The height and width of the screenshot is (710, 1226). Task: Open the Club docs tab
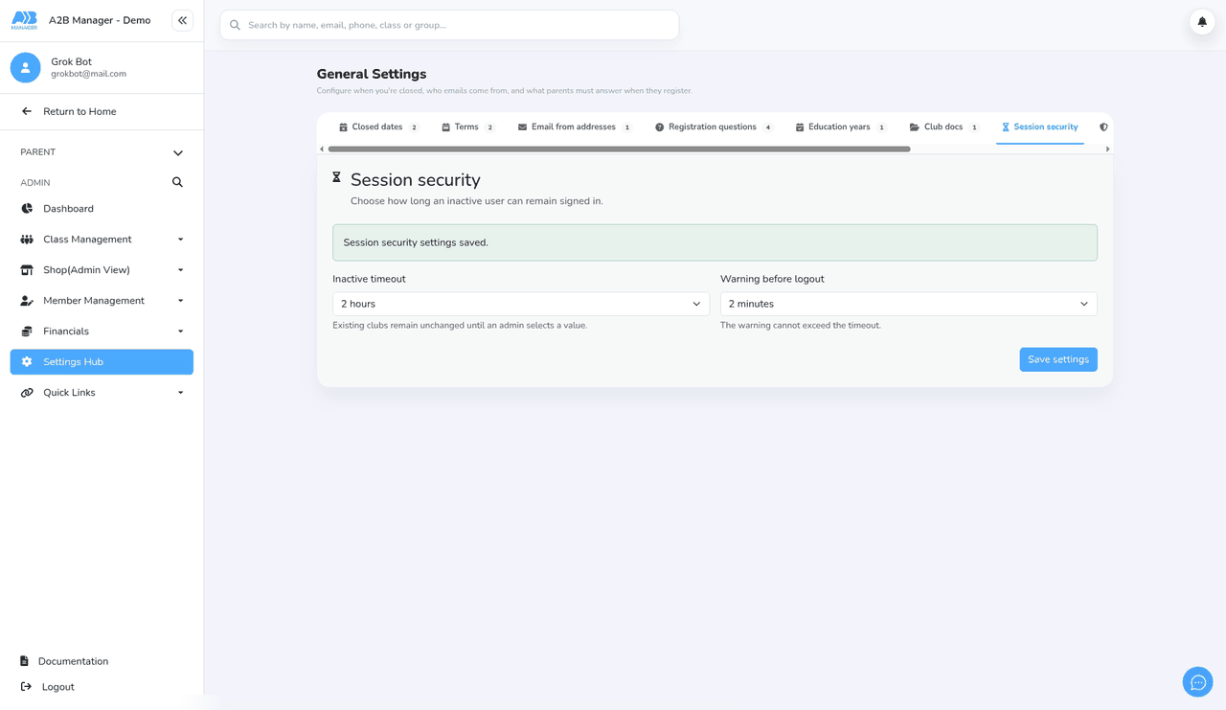pyautogui.click(x=944, y=126)
